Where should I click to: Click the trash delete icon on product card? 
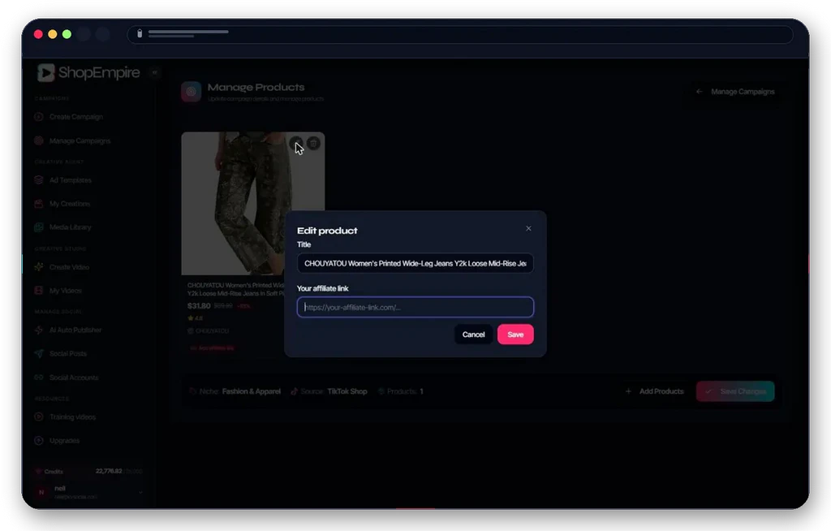[x=314, y=143]
